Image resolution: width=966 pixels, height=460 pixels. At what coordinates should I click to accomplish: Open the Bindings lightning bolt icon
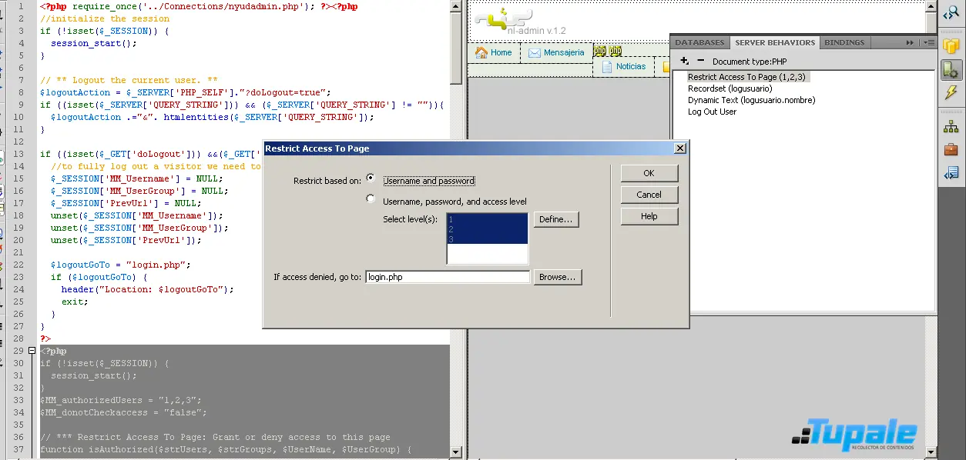[951, 93]
